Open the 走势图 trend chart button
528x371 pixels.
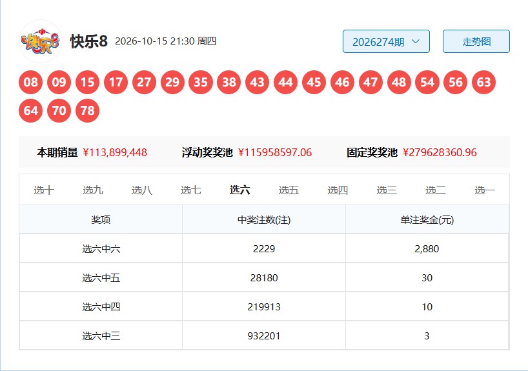click(476, 41)
